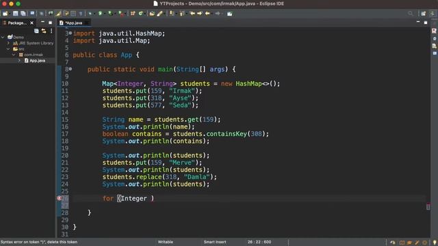Click the Back navigation arrow
Viewport: 438px width, 246px height.
(207, 14)
